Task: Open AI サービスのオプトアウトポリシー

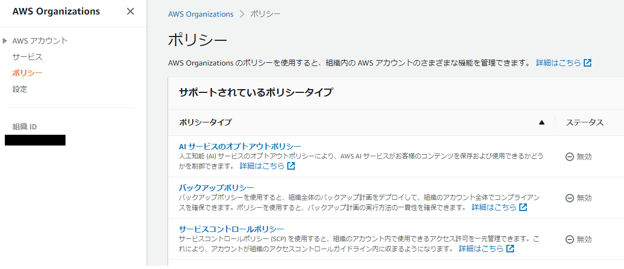Action: 240,146
